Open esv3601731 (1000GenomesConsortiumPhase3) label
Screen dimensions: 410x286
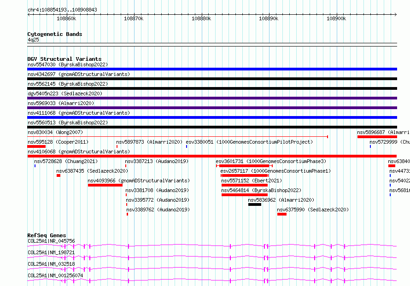tap(271, 161)
